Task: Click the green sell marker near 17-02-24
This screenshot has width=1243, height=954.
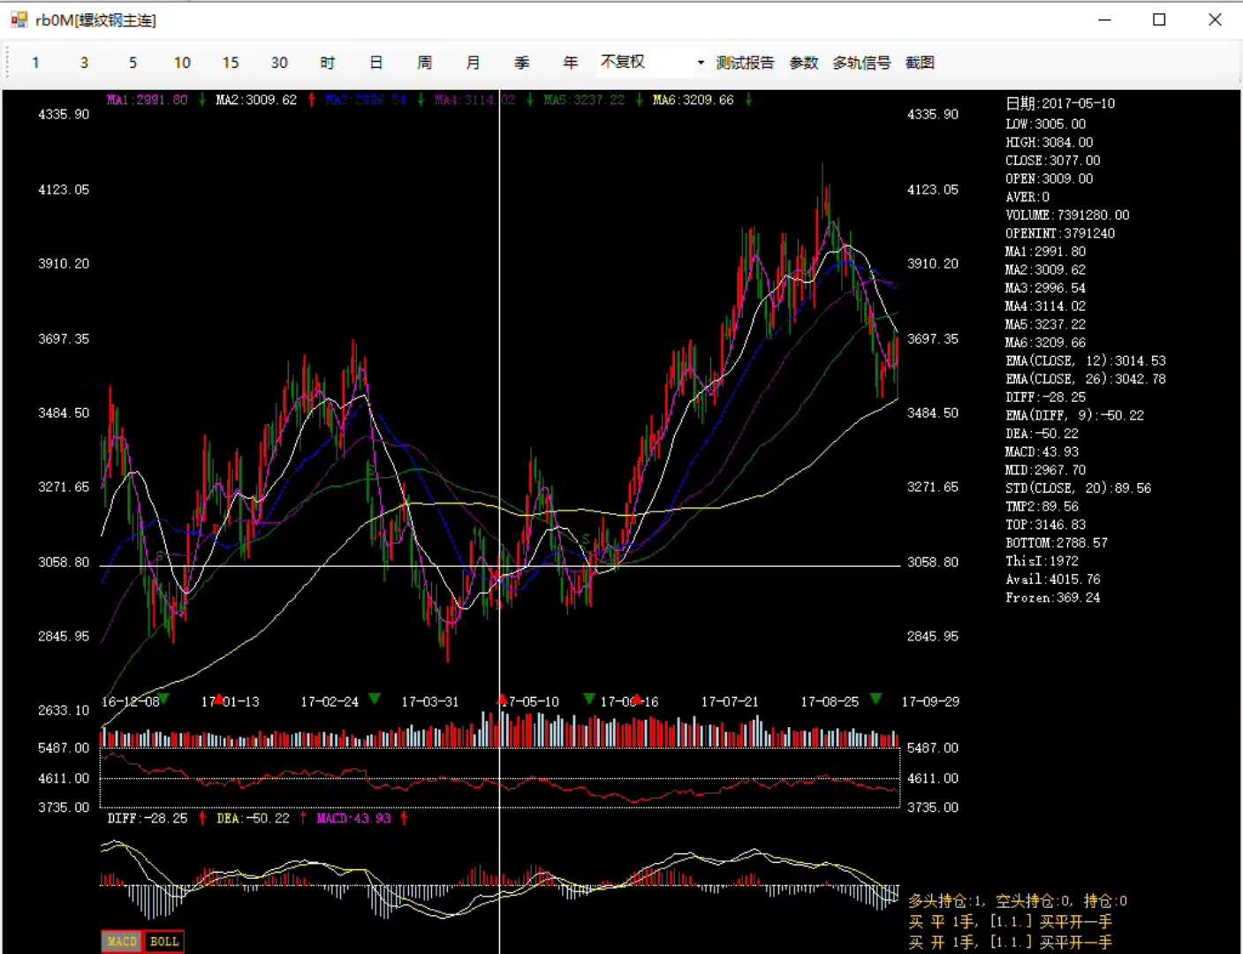Action: tap(375, 699)
